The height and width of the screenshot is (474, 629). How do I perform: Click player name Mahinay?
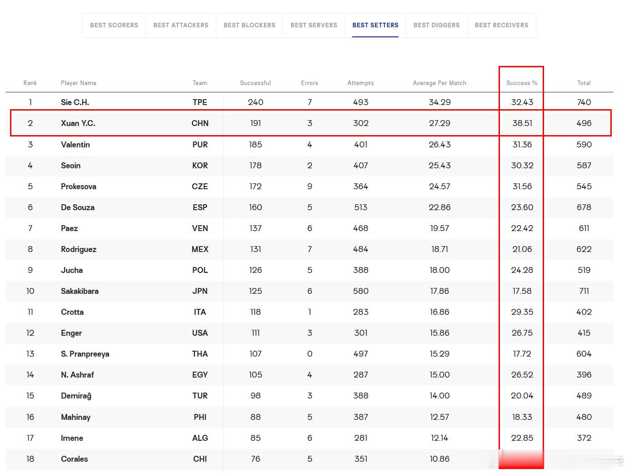[x=75, y=417]
